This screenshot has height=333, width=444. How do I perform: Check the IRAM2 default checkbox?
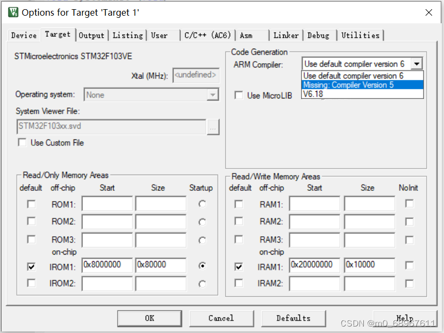click(x=239, y=283)
